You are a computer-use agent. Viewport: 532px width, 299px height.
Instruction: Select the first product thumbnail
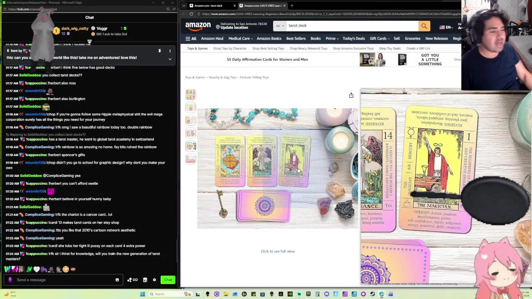(190, 94)
